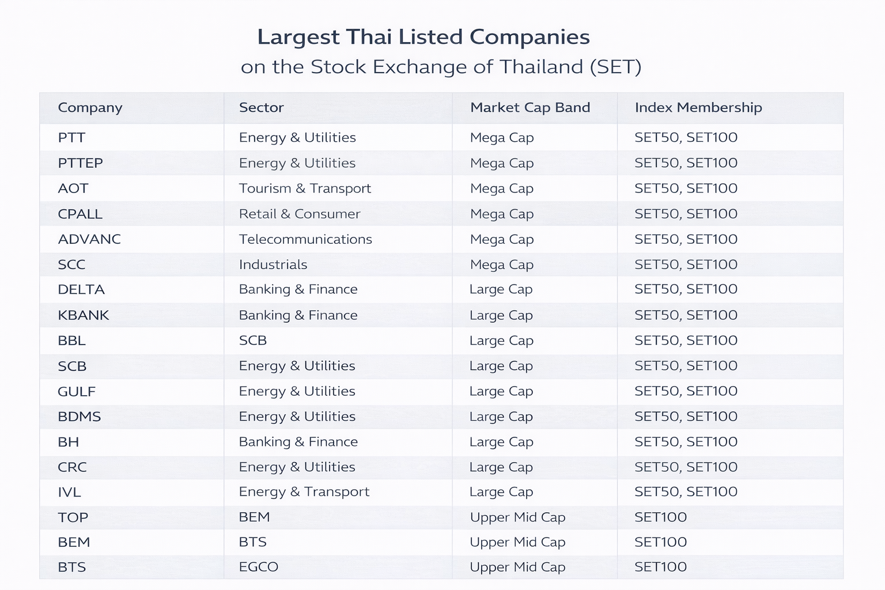Select the EGCO sector cell
Image resolution: width=885 pixels, height=590 pixels.
259,567
